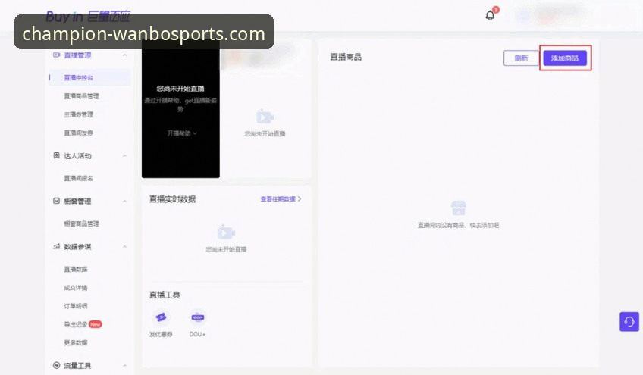Open 成交详情 in the sidebar
Viewport: 643px width, 375px height.
76,288
